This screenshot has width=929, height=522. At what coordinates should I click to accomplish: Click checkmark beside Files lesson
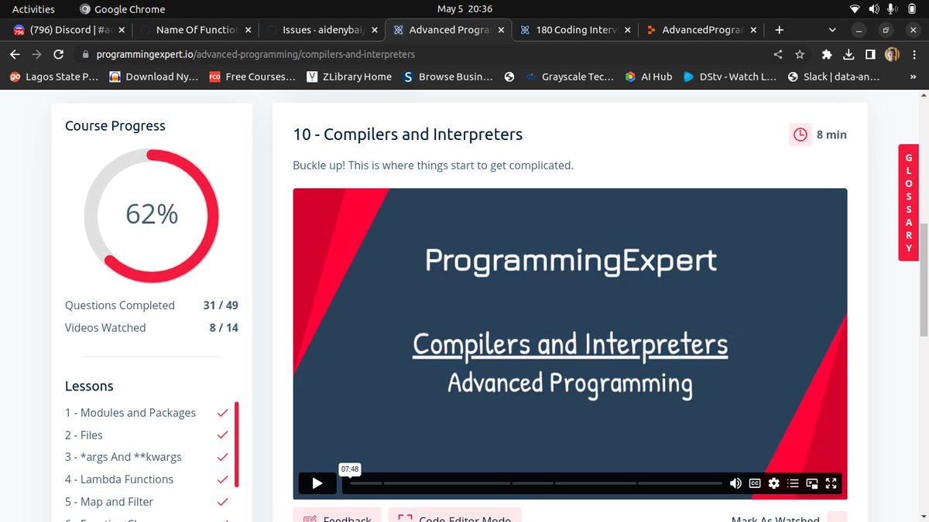click(222, 435)
